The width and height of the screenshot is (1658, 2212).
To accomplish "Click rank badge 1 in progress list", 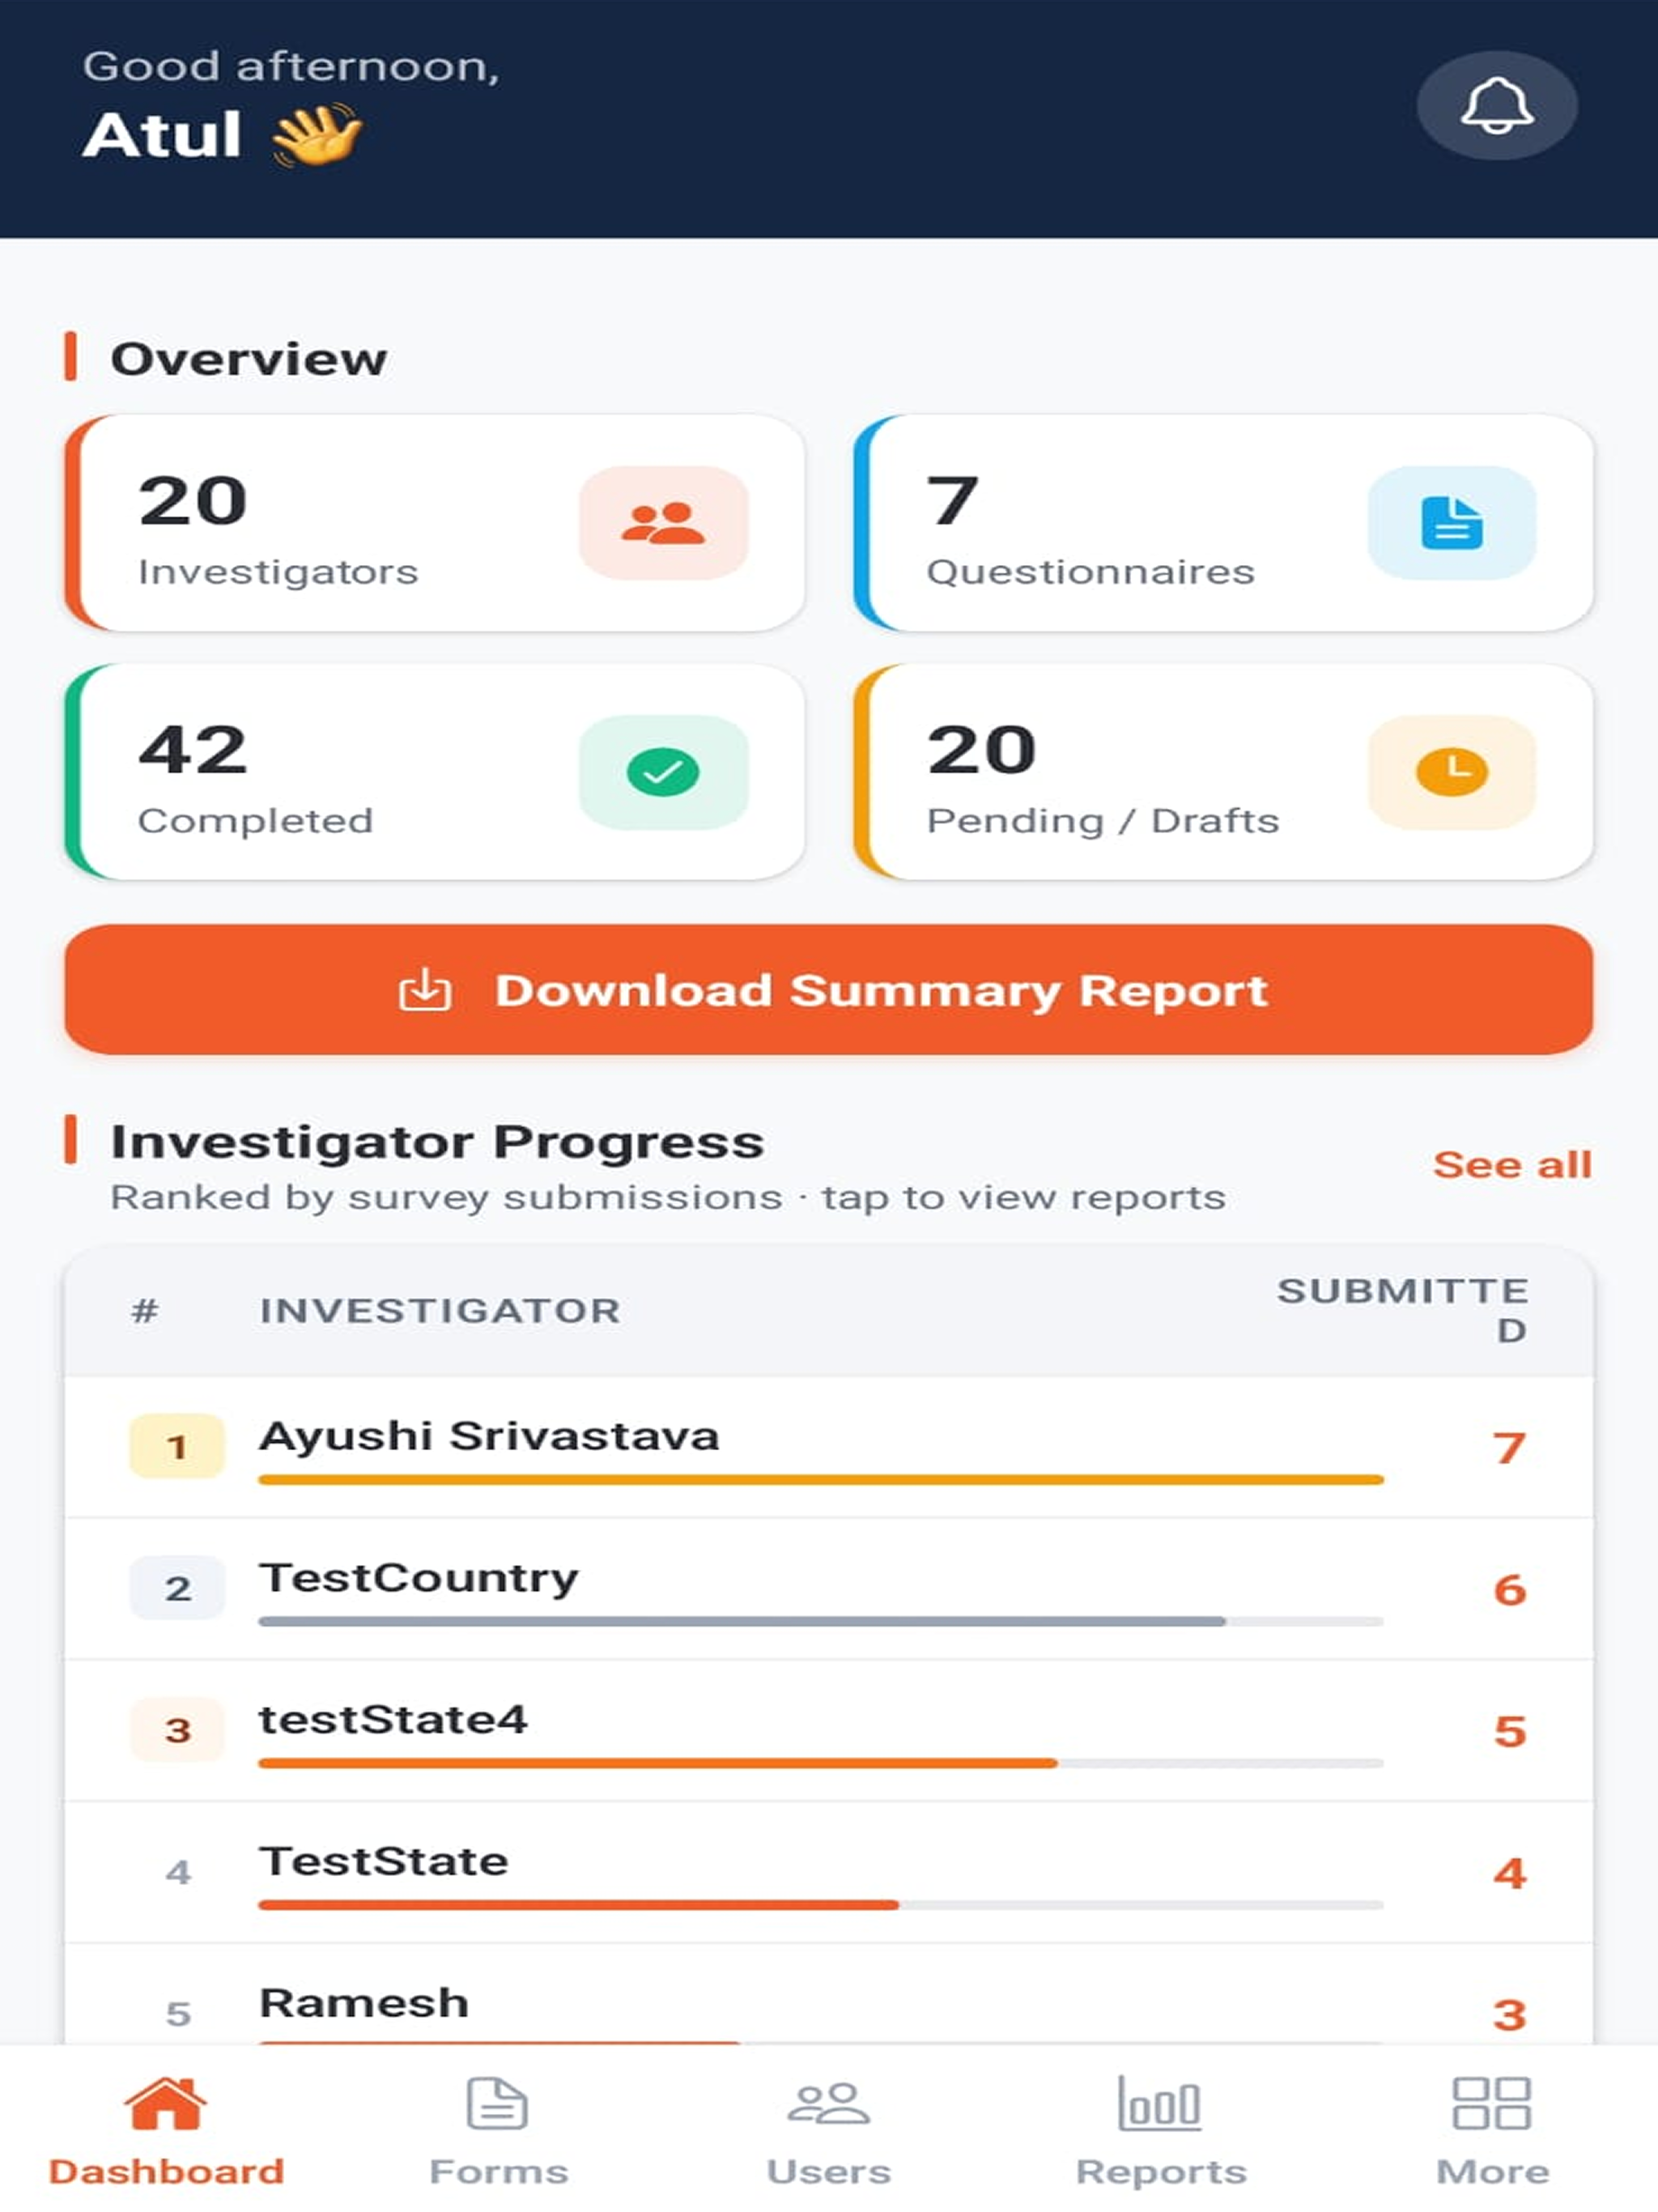I will [x=177, y=1446].
